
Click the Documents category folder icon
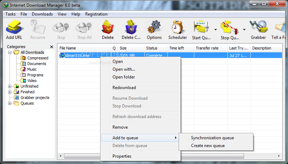point(23,64)
